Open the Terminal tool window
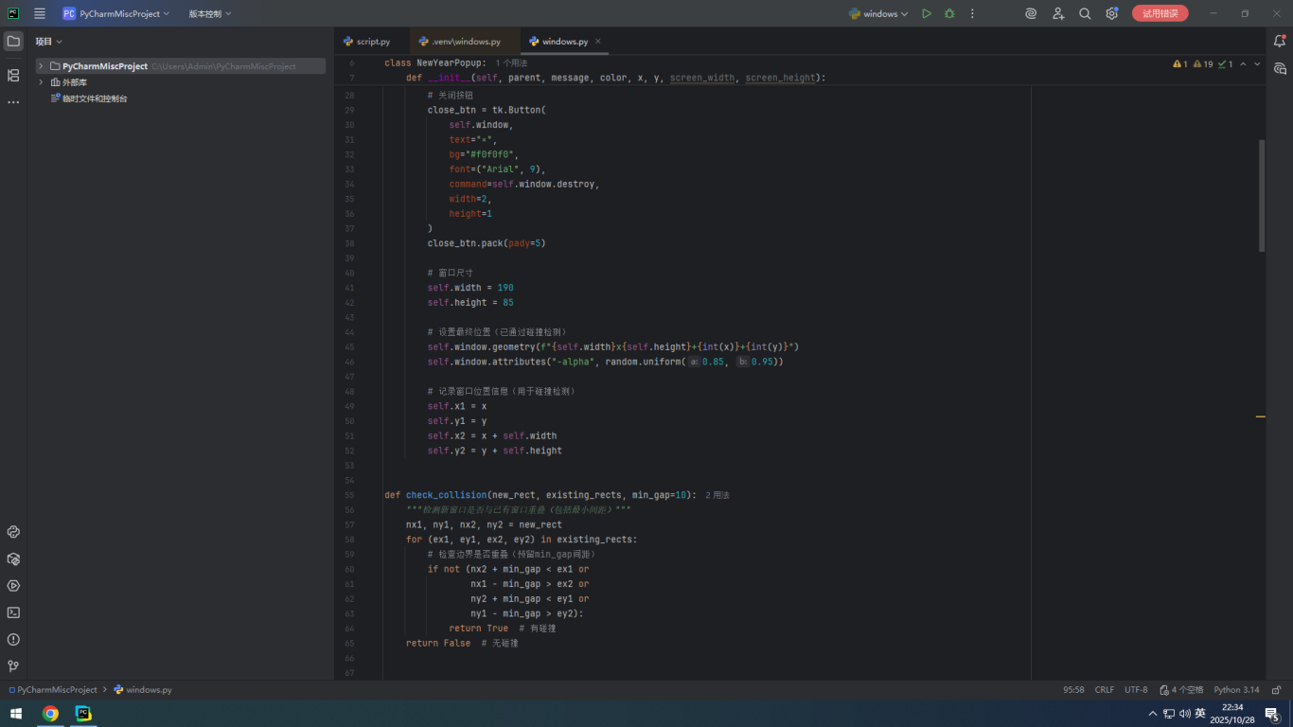Screen dimensions: 1293x727 (x=13, y=612)
